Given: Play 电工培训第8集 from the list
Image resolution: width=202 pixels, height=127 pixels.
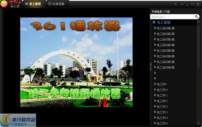Looking at the screenshot, I should coord(166,67).
